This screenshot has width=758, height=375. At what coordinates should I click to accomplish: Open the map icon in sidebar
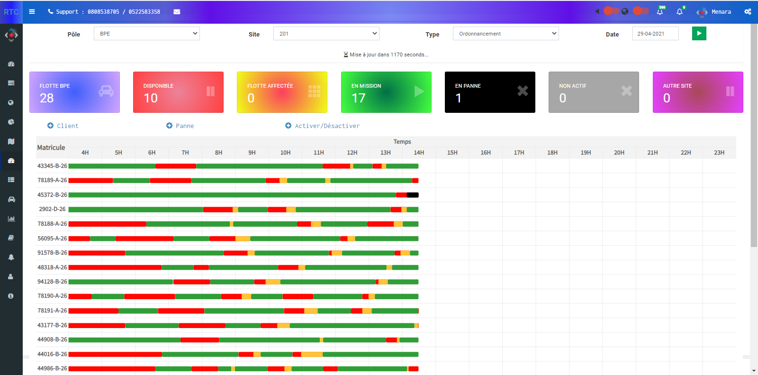[x=11, y=141]
